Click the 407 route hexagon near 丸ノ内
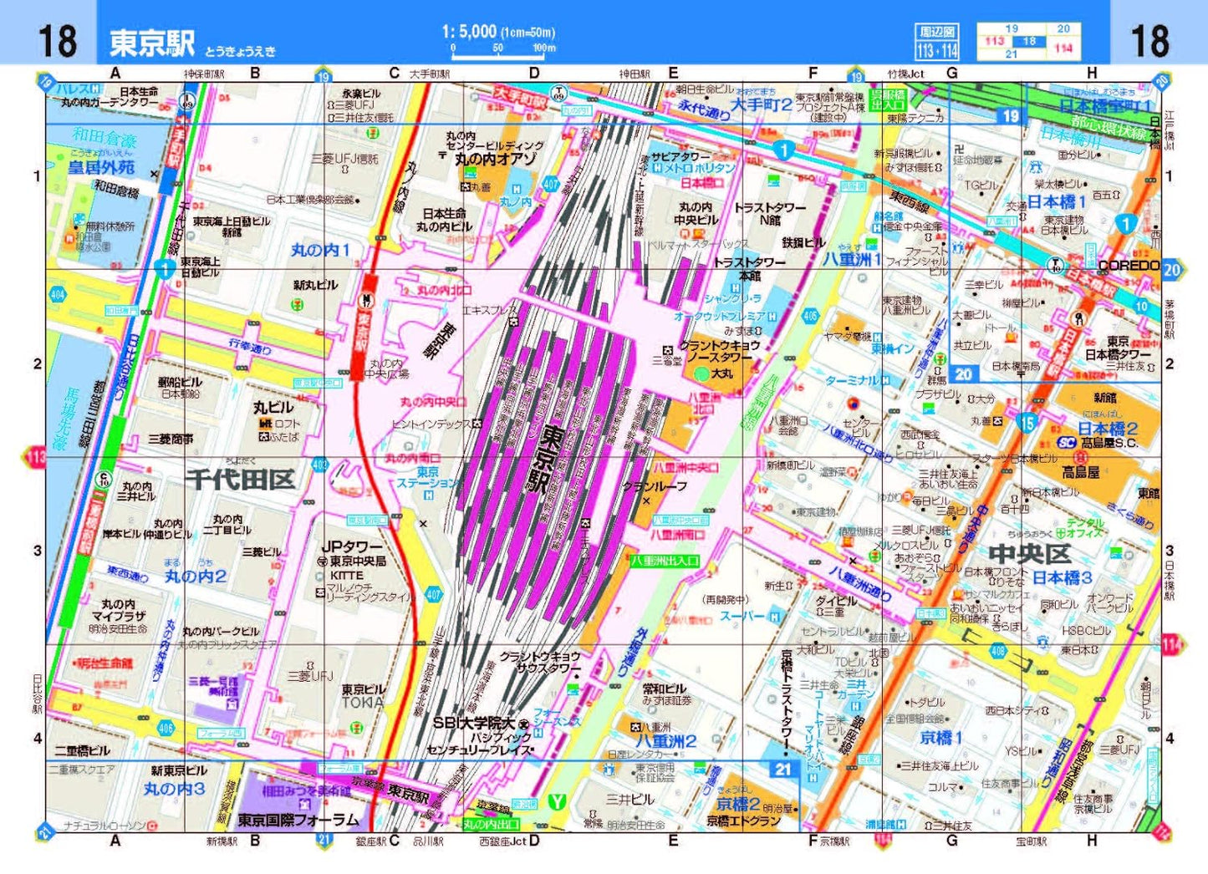1208x874 pixels. point(550,184)
